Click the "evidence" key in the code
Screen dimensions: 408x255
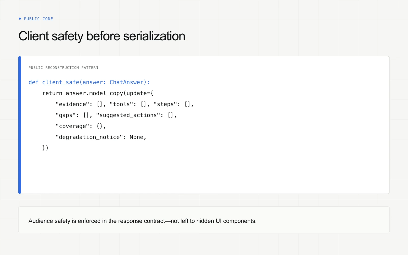coord(72,104)
